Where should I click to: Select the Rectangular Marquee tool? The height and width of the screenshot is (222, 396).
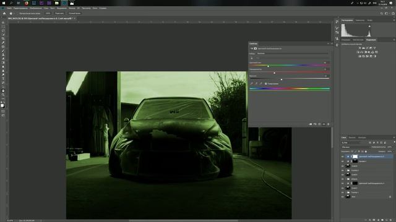click(3, 27)
